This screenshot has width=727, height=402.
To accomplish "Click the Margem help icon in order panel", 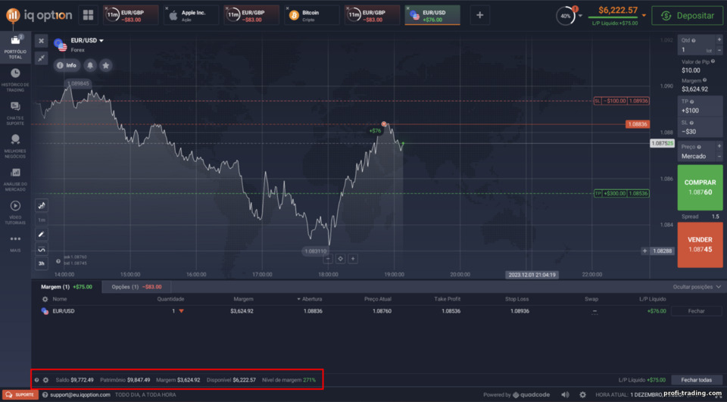I will 704,80.
